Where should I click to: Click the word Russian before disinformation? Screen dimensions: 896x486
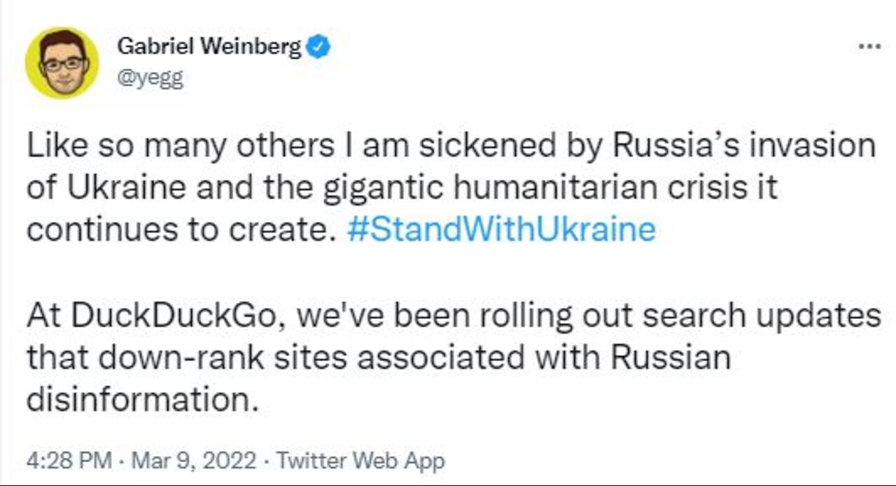(671, 359)
